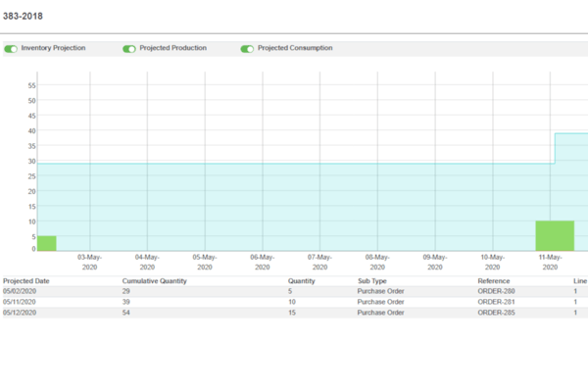Toggle the Projected Production switch
The width and height of the screenshot is (588, 392).
pos(129,49)
